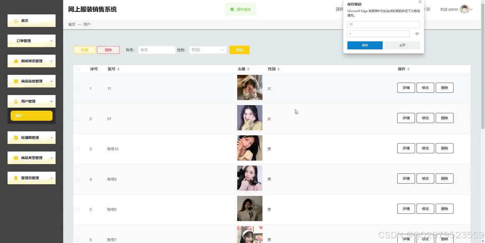Open the 首页 home sidebar item
This screenshot has width=485, height=243.
[x=32, y=21]
